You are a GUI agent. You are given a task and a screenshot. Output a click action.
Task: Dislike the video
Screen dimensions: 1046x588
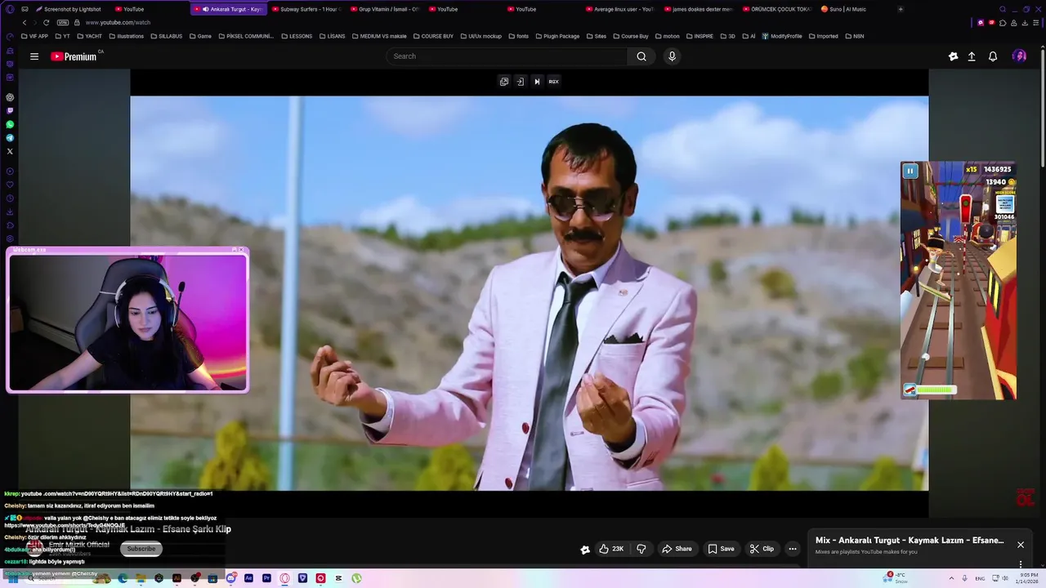tap(641, 549)
